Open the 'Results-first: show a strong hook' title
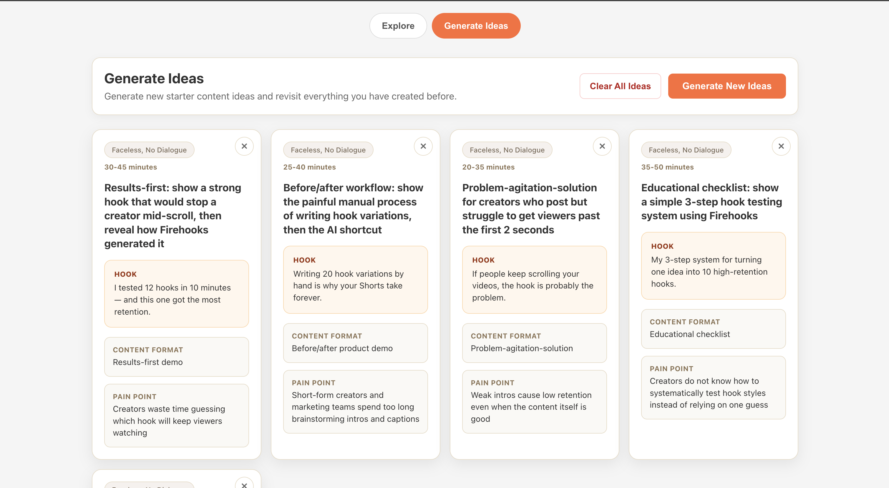This screenshot has width=889, height=488. point(173,216)
